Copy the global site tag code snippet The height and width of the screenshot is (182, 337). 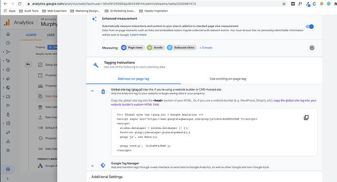pos(306,118)
